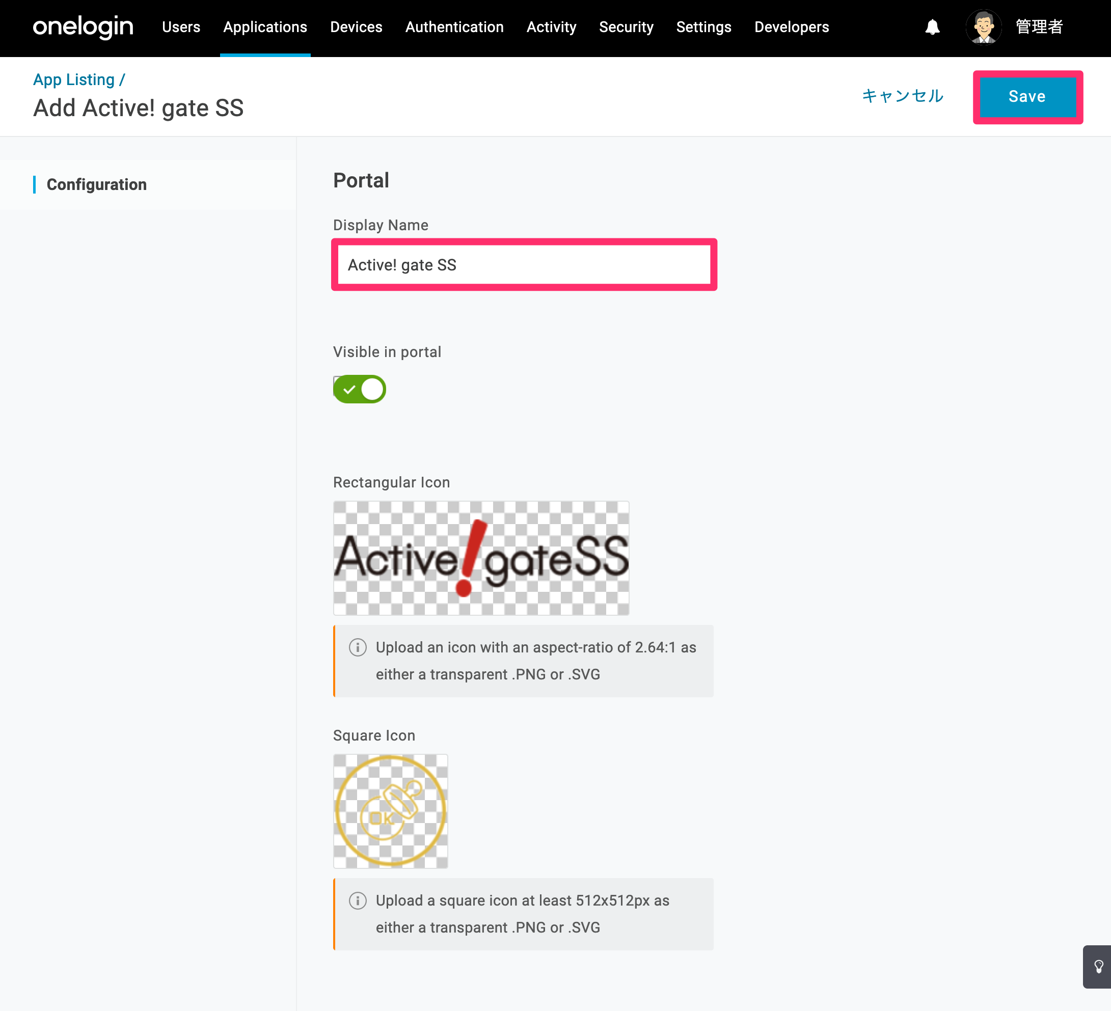Click the admin user avatar

pyautogui.click(x=983, y=27)
